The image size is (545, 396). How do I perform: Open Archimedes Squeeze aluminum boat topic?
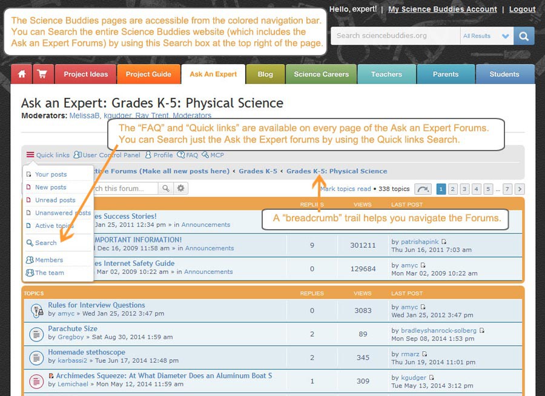pos(164,376)
